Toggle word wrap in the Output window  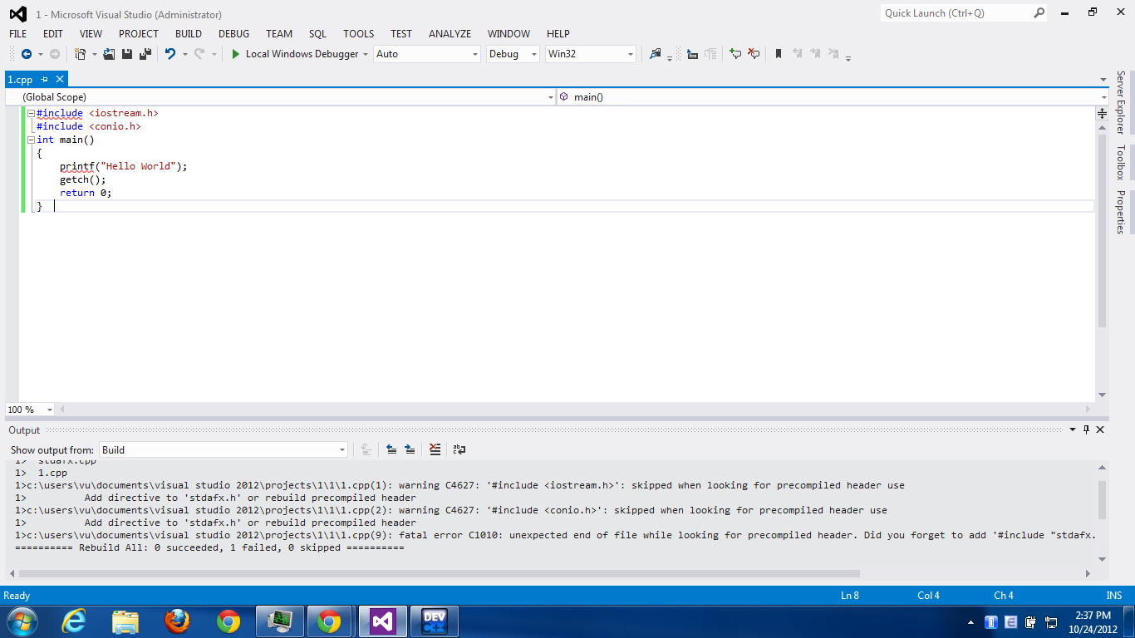click(x=459, y=449)
